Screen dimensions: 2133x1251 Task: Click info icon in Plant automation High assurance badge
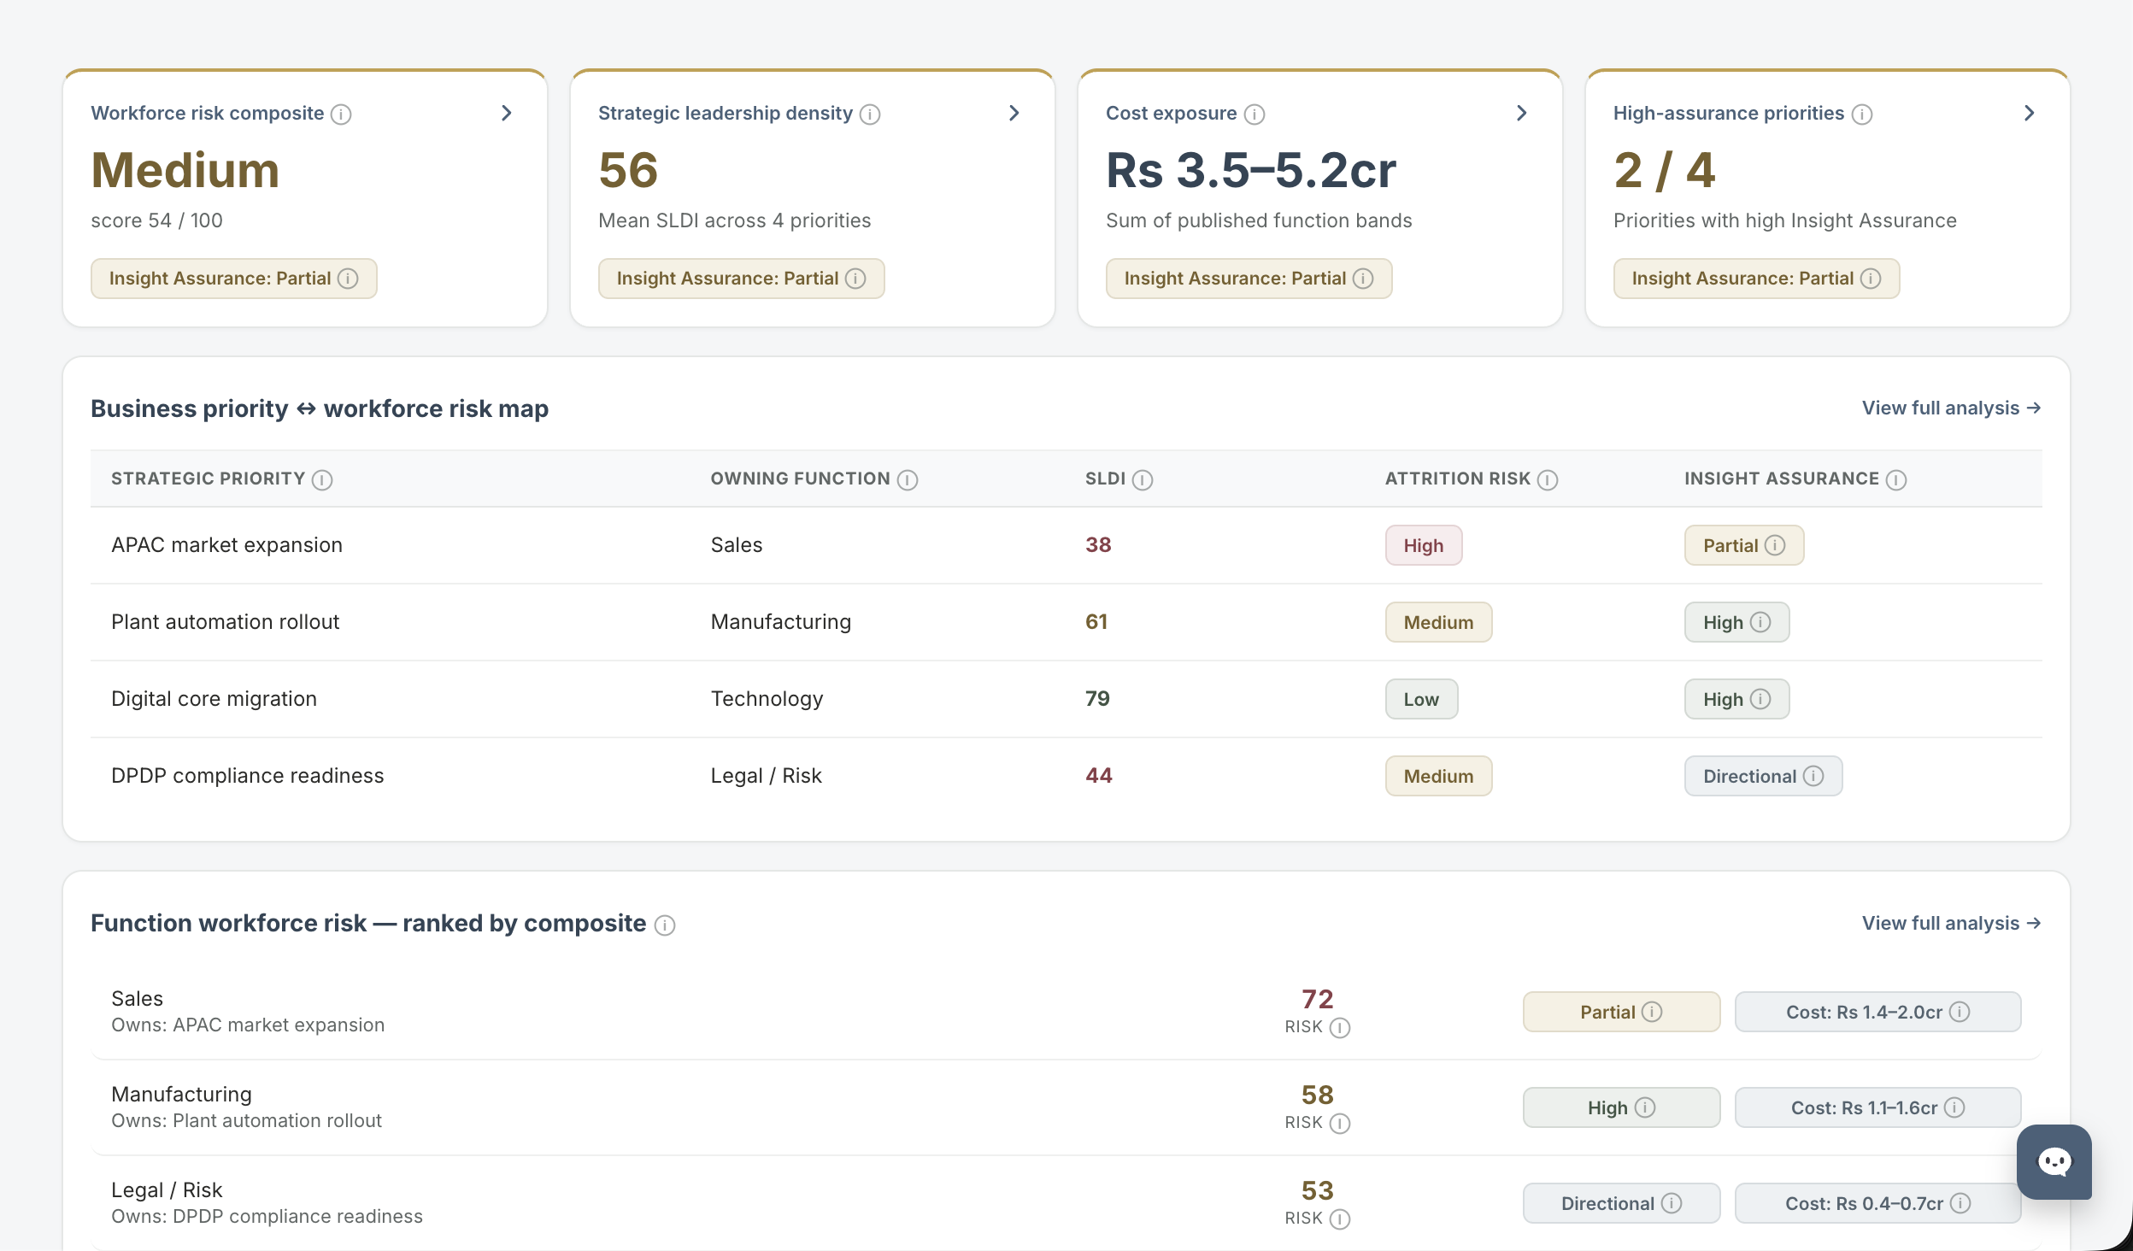tap(1760, 622)
